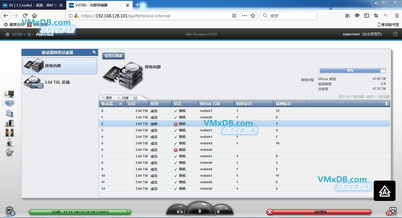The width and height of the screenshot is (402, 218).
Task: Open the Copy Services sidebar icon
Action: [9, 133]
